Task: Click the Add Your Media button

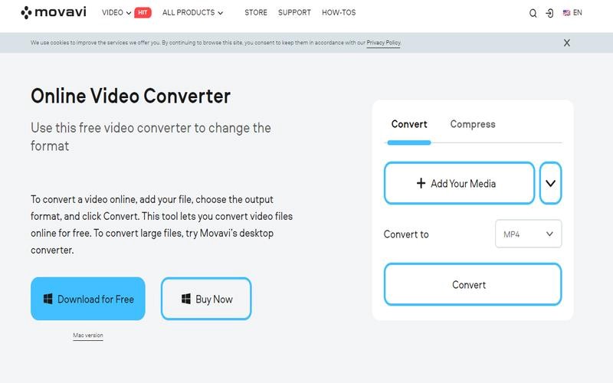Action: point(459,183)
